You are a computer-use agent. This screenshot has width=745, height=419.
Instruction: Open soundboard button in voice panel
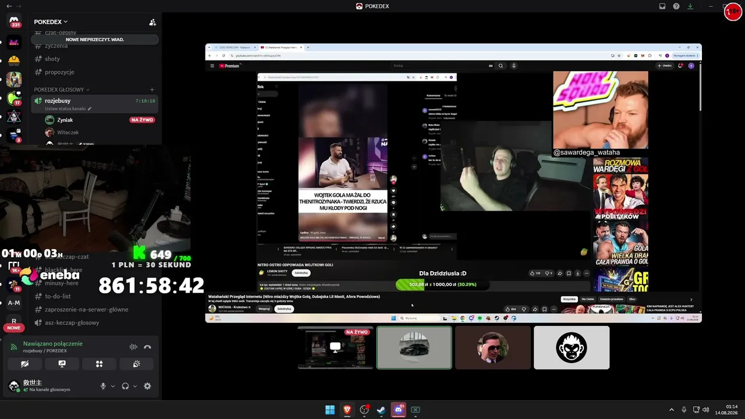pos(136,364)
